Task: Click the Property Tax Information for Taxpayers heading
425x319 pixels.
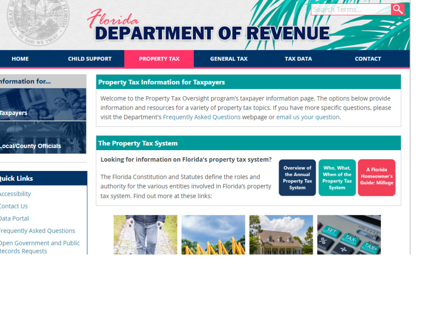Action: pyautogui.click(x=161, y=82)
